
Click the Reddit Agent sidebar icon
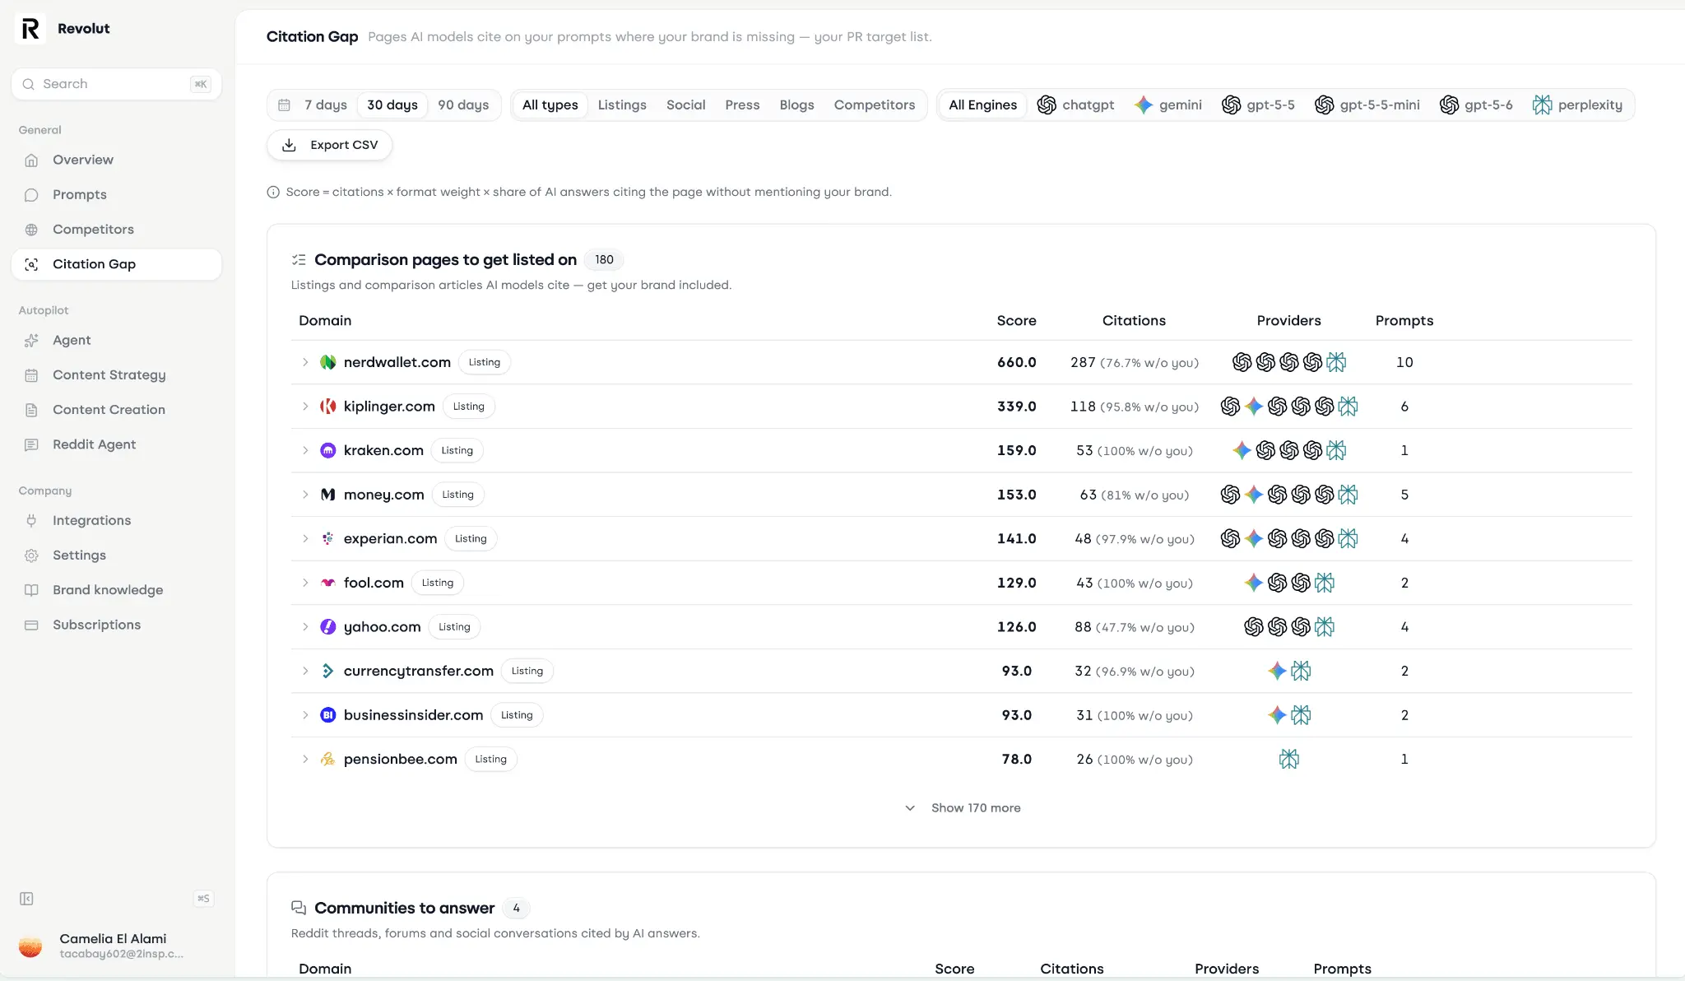pos(31,444)
